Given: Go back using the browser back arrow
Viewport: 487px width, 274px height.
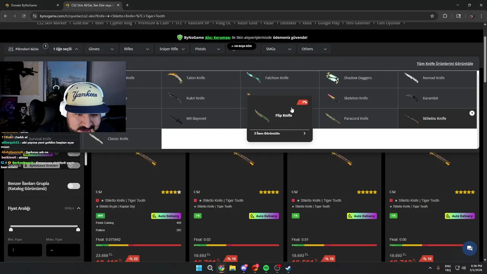Looking at the screenshot, I should [x=5, y=16].
